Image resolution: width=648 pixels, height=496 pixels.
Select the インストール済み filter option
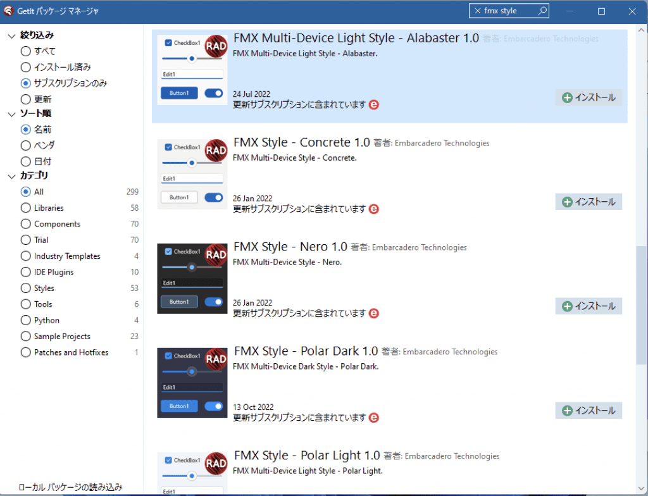point(56,67)
